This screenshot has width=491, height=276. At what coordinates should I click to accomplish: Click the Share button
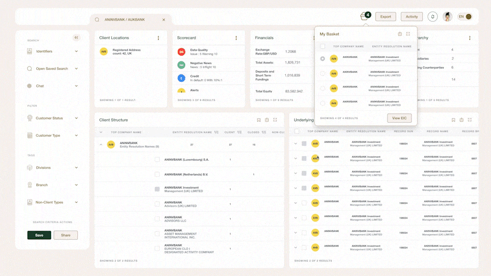[66, 235]
